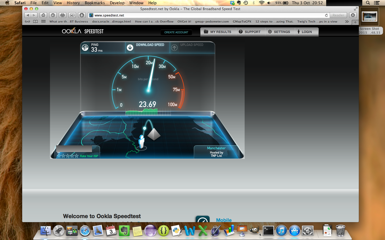
Task: Open Reading List glasses icon
Action: click(x=27, y=22)
